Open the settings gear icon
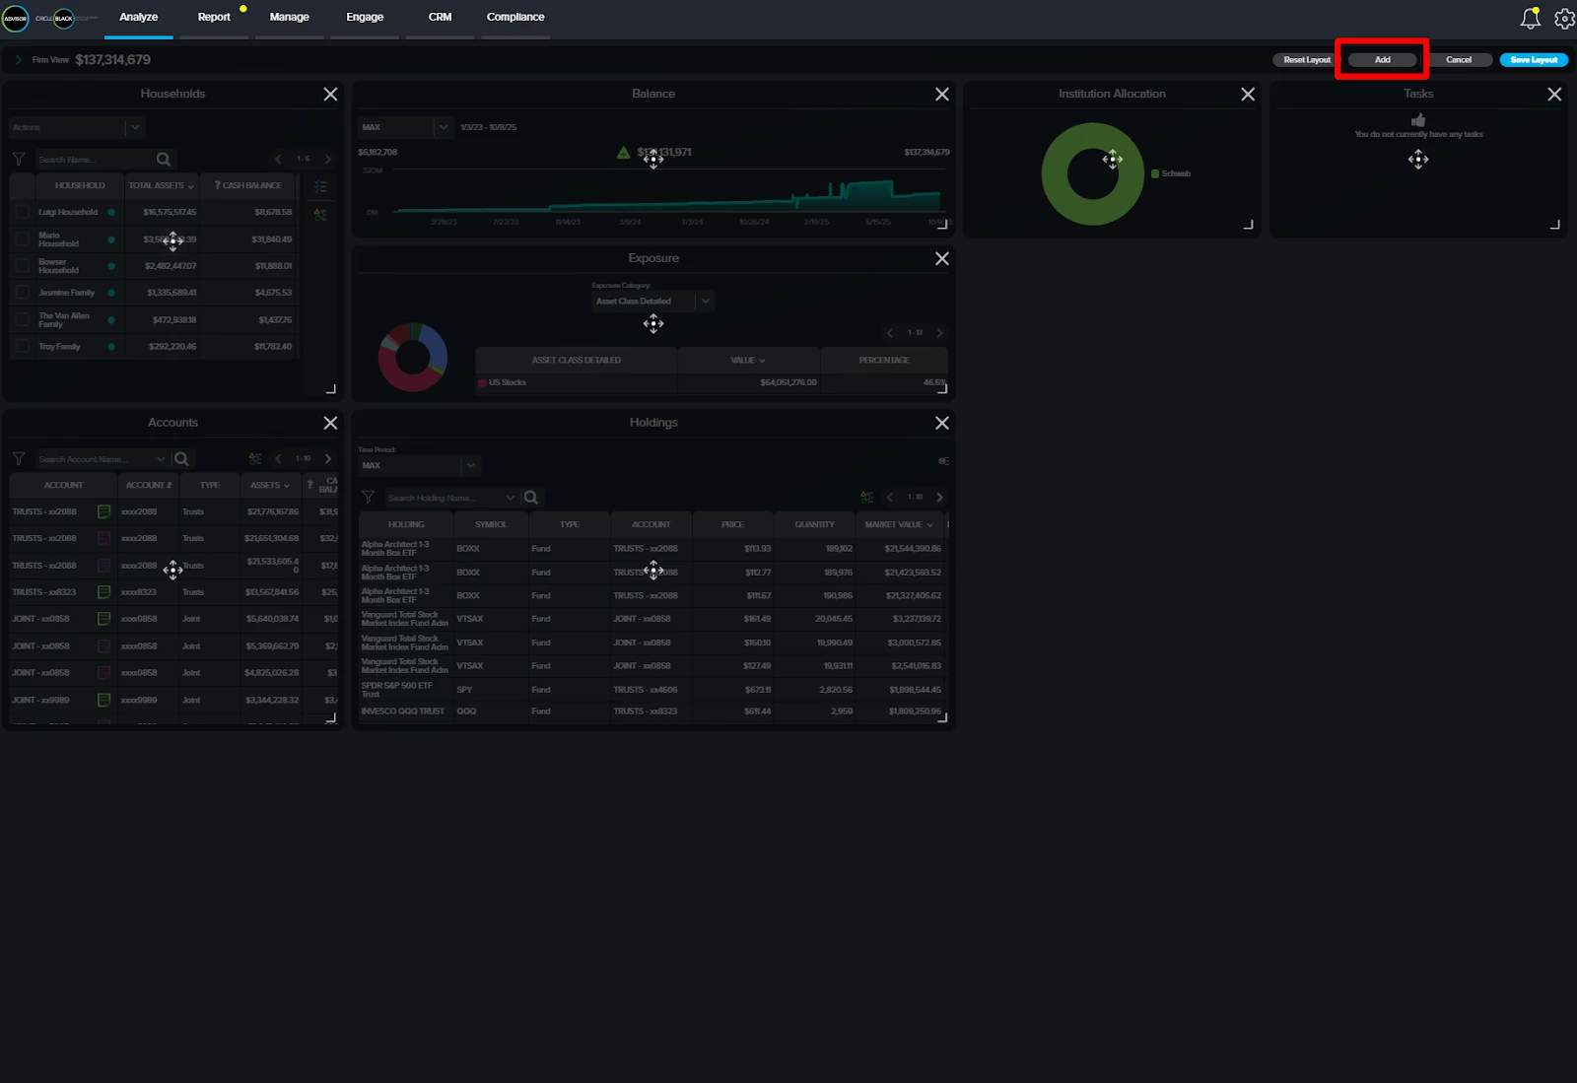This screenshot has width=1577, height=1083. click(1564, 18)
